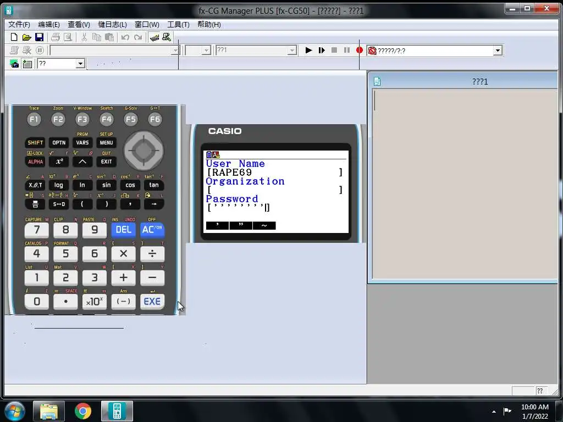The image size is (563, 422).
Task: Click calculator key F6
Action: 154,119
